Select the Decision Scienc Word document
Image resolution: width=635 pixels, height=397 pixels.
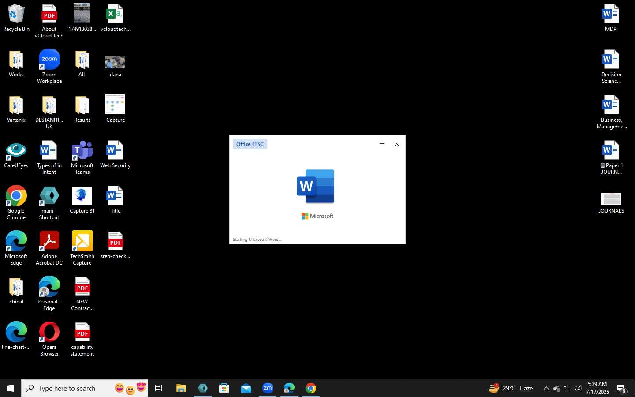(x=611, y=67)
